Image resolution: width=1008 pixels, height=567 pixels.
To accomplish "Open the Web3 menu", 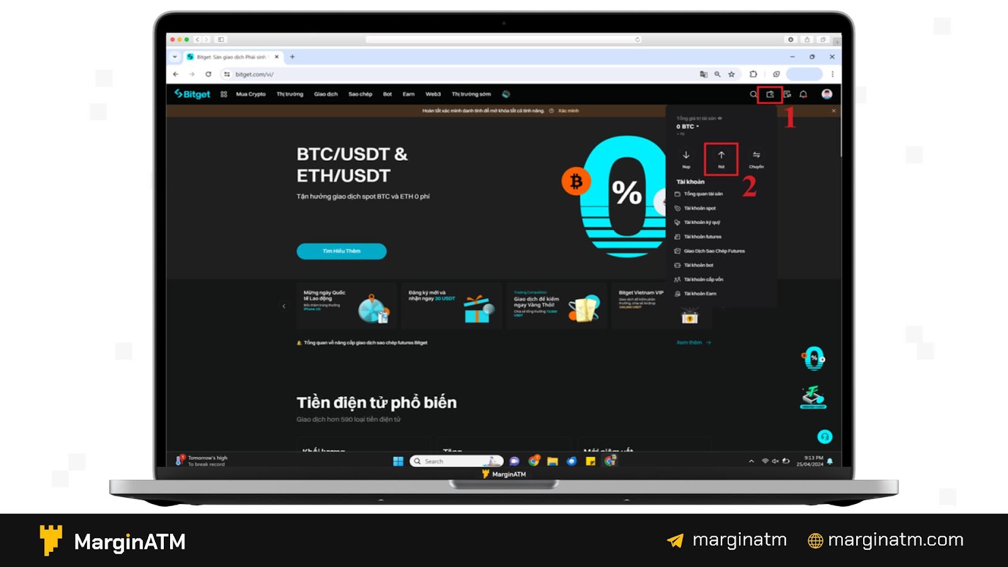I will [433, 94].
